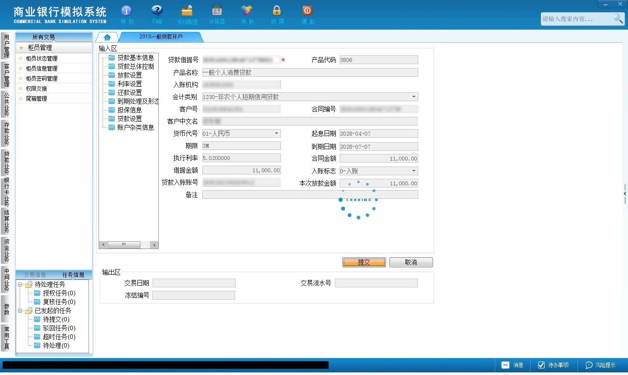This screenshot has height=375, width=628.
Task: Select 还款设置 tree node
Action: point(125,92)
